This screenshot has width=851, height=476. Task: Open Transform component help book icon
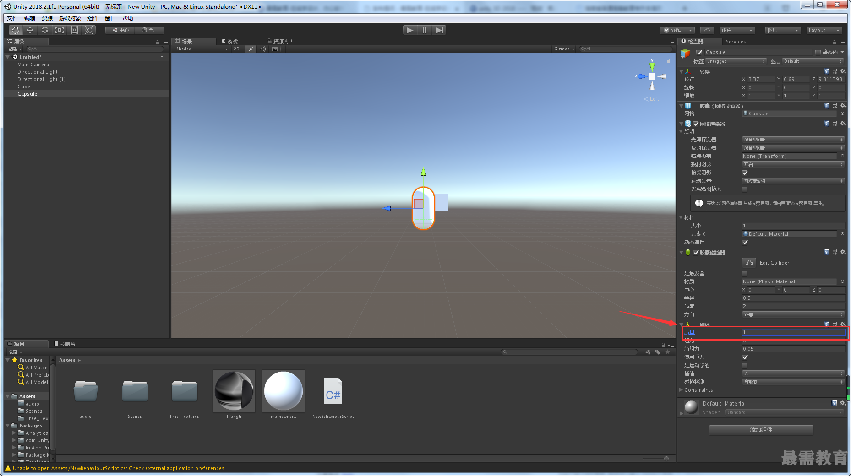coord(827,71)
